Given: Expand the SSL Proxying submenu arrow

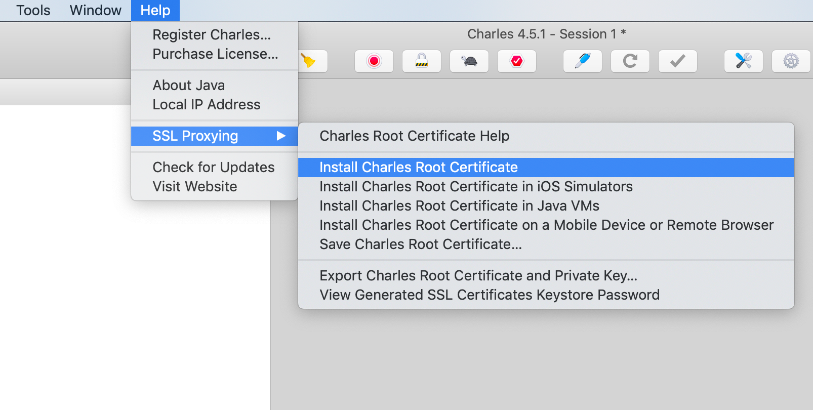Looking at the screenshot, I should point(281,136).
